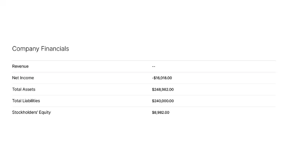The width and height of the screenshot is (287, 161).
Task: Select the Net Income row label
Action: click(x=23, y=78)
